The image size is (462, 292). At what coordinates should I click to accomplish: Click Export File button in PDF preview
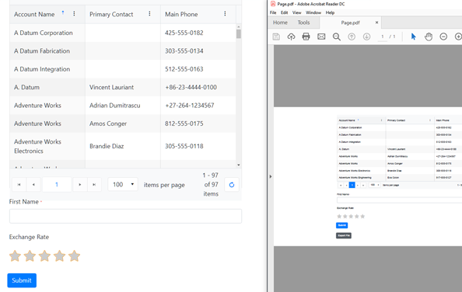(x=344, y=235)
